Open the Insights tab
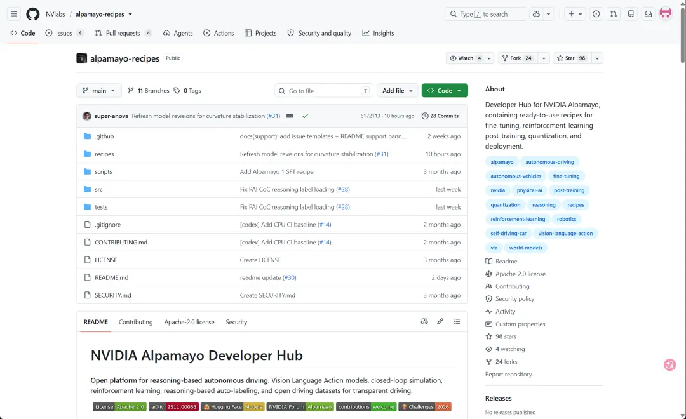Image resolution: width=686 pixels, height=419 pixels. click(378, 33)
